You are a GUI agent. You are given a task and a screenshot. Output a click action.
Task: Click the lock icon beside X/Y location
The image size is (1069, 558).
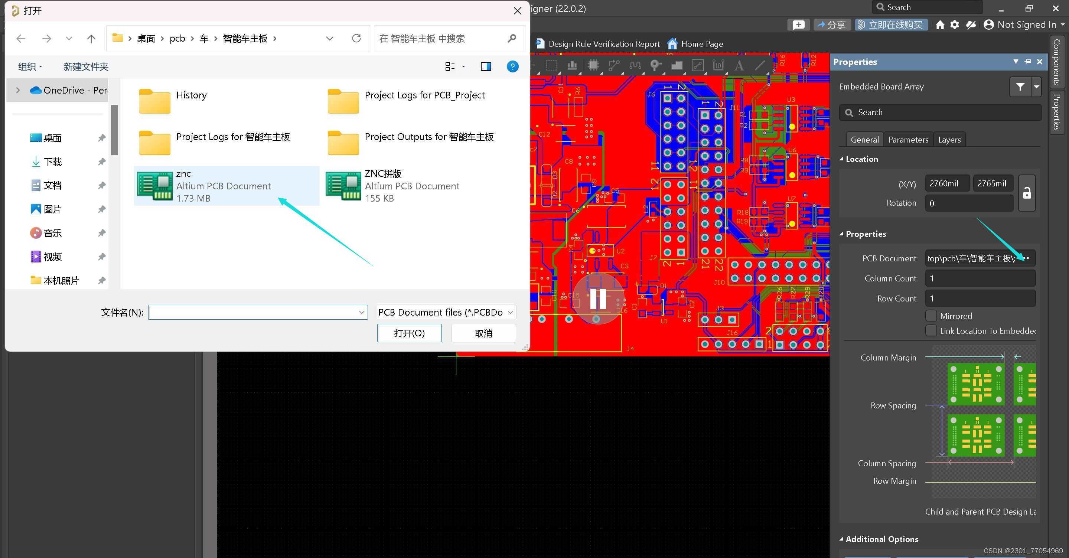pos(1026,193)
